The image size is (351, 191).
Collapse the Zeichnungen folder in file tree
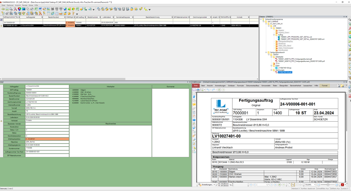coord(271,70)
